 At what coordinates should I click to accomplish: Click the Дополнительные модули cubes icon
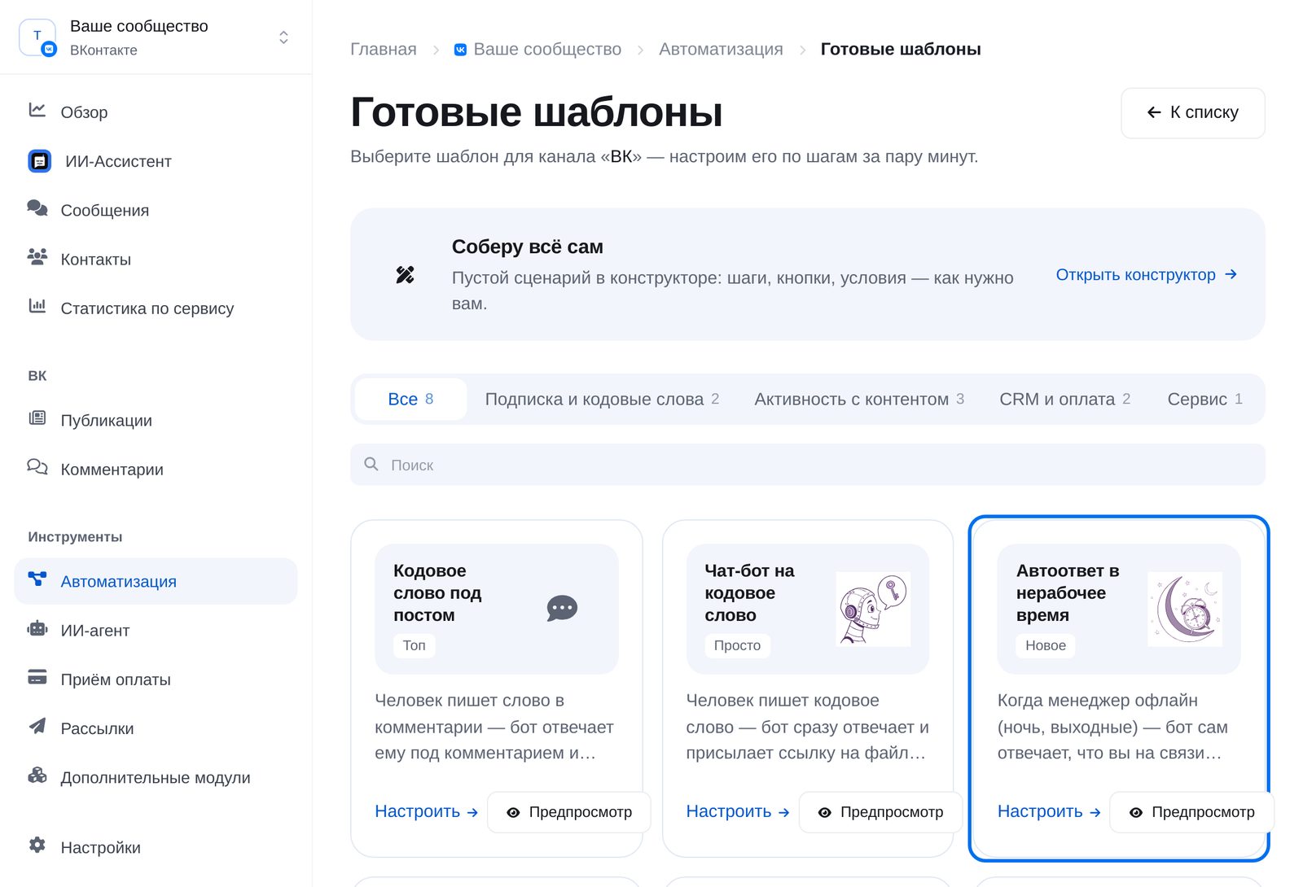(x=37, y=776)
